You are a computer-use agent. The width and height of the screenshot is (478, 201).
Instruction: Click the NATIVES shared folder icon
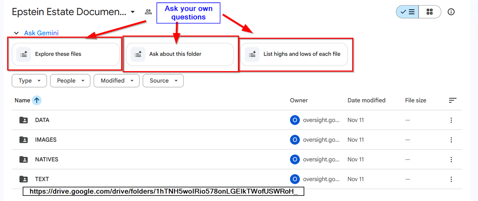click(x=24, y=159)
